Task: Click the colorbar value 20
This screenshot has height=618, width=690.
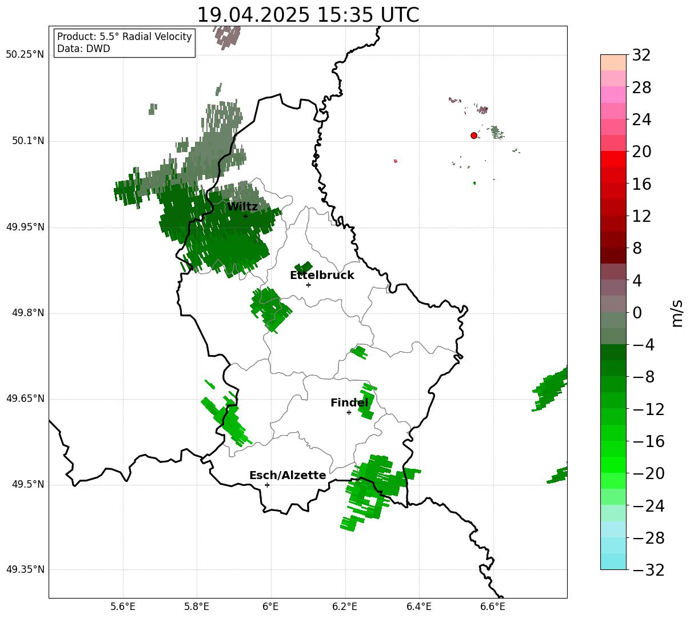Action: click(641, 152)
